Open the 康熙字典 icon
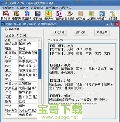 pos(81,15)
